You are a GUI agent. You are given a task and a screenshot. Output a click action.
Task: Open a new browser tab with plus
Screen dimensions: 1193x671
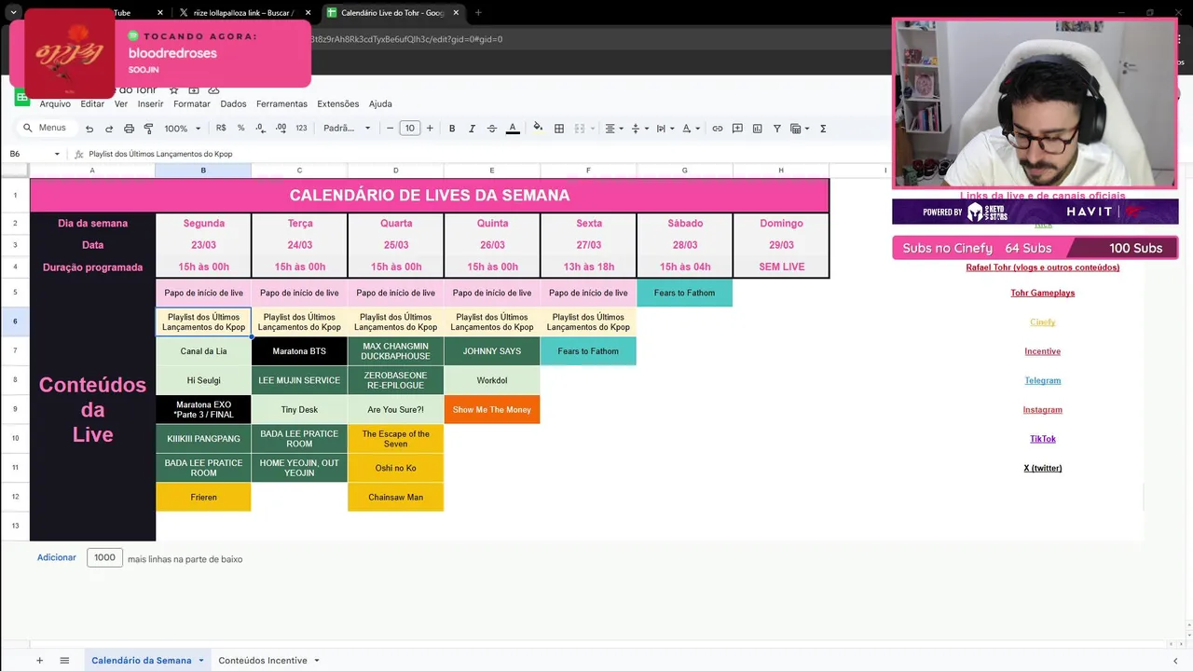click(x=478, y=13)
